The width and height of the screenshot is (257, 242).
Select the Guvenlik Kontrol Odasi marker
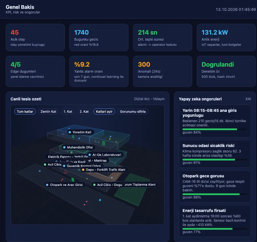(82, 166)
